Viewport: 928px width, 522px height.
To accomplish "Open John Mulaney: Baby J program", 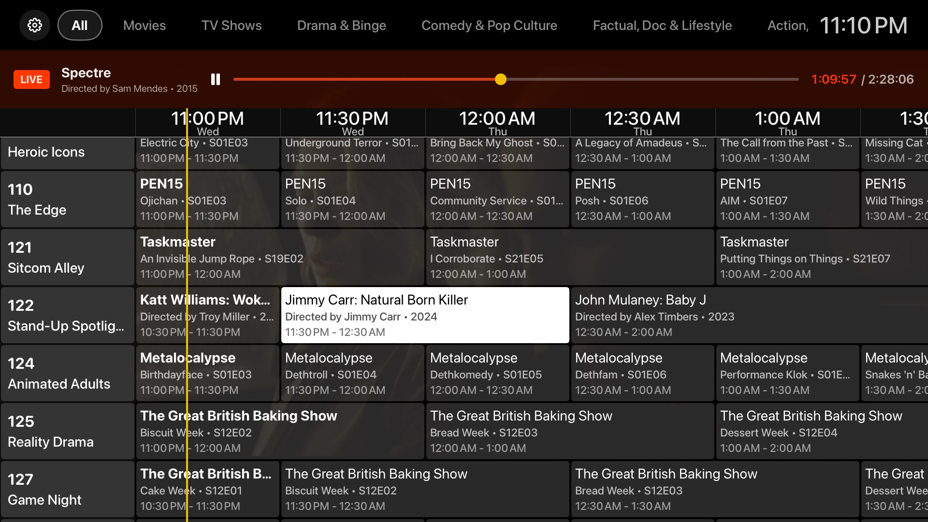I will click(750, 315).
